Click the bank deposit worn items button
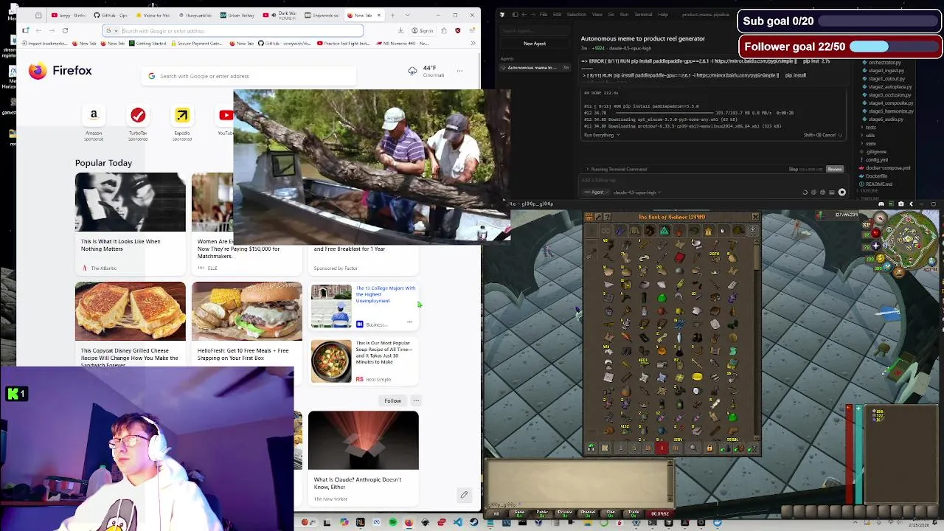Image resolution: width=944 pixels, height=531 pixels. (x=752, y=448)
